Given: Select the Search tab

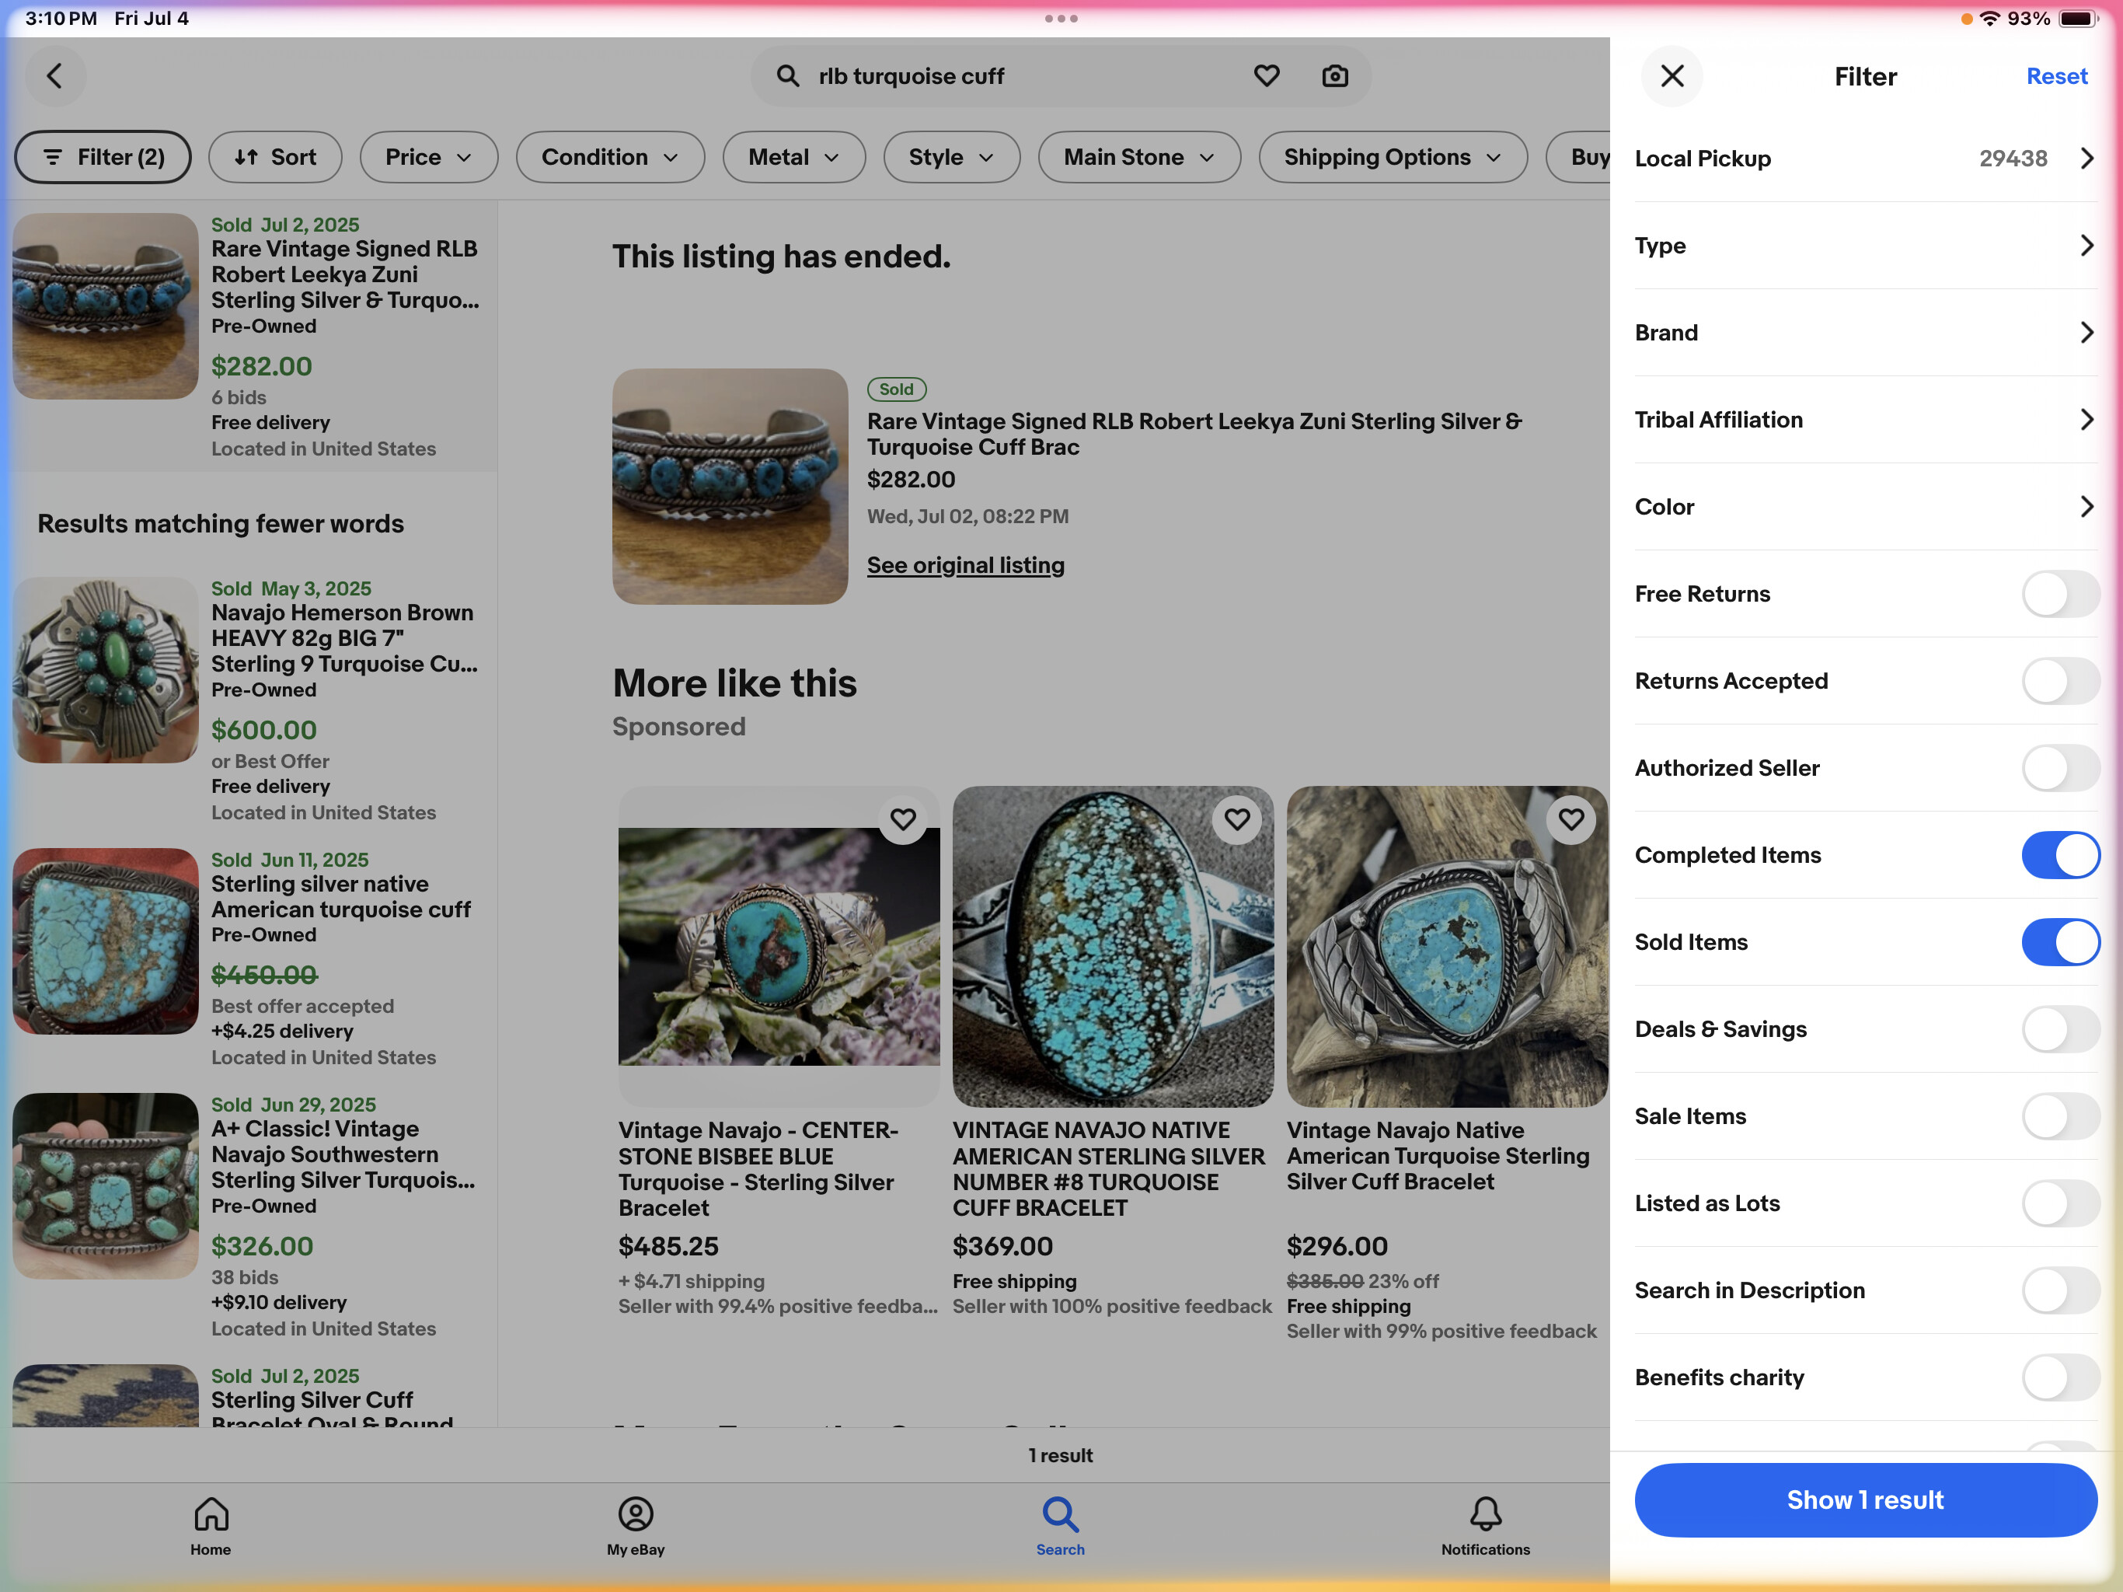Looking at the screenshot, I should (1061, 1526).
